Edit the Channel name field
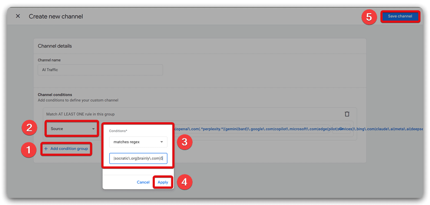 tap(100, 70)
